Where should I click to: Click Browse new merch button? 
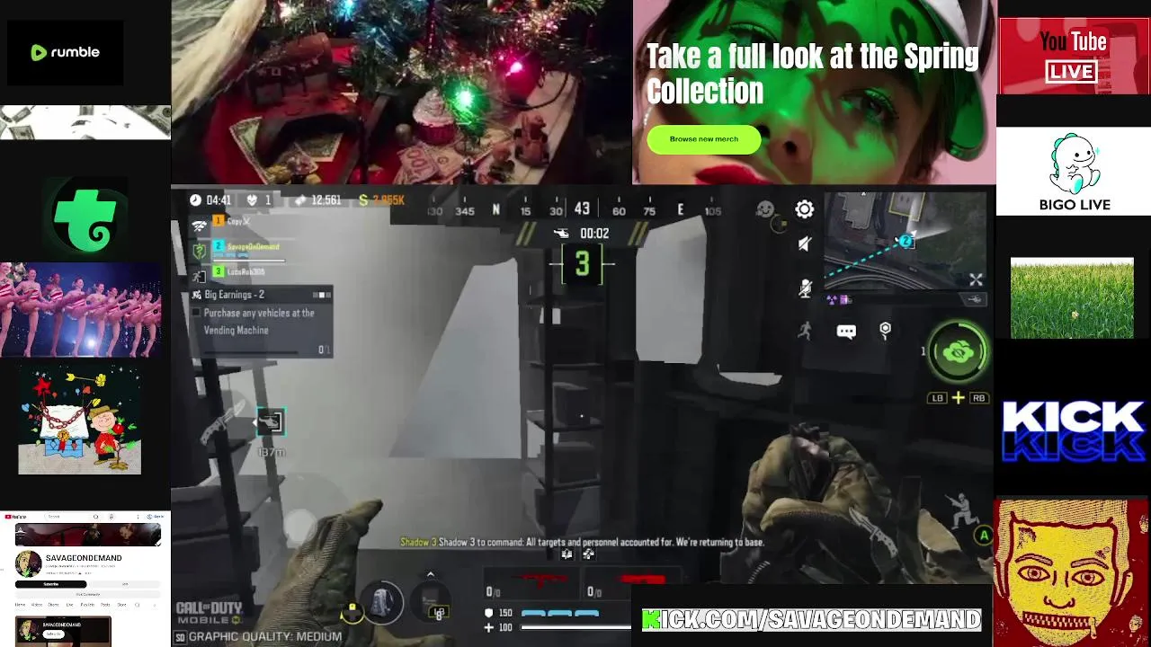[703, 139]
